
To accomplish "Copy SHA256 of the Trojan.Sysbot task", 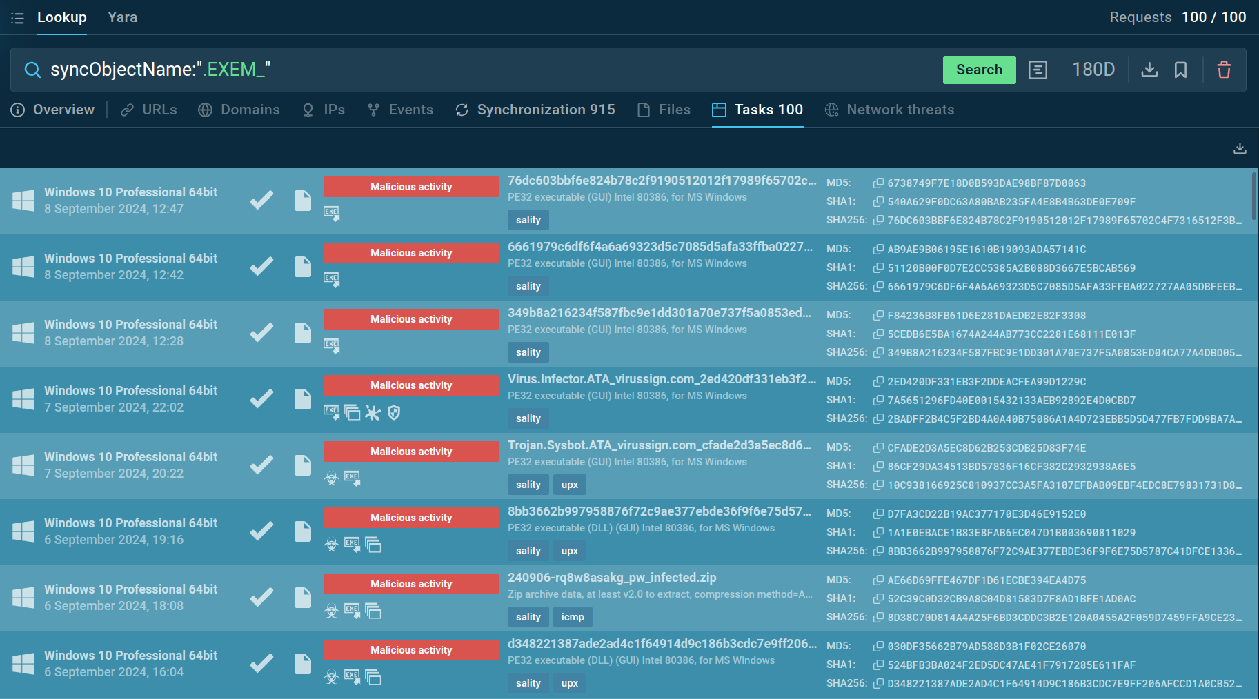I will tap(878, 485).
